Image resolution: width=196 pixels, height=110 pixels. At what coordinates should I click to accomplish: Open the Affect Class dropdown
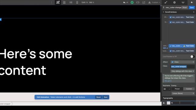[x=183, y=62]
